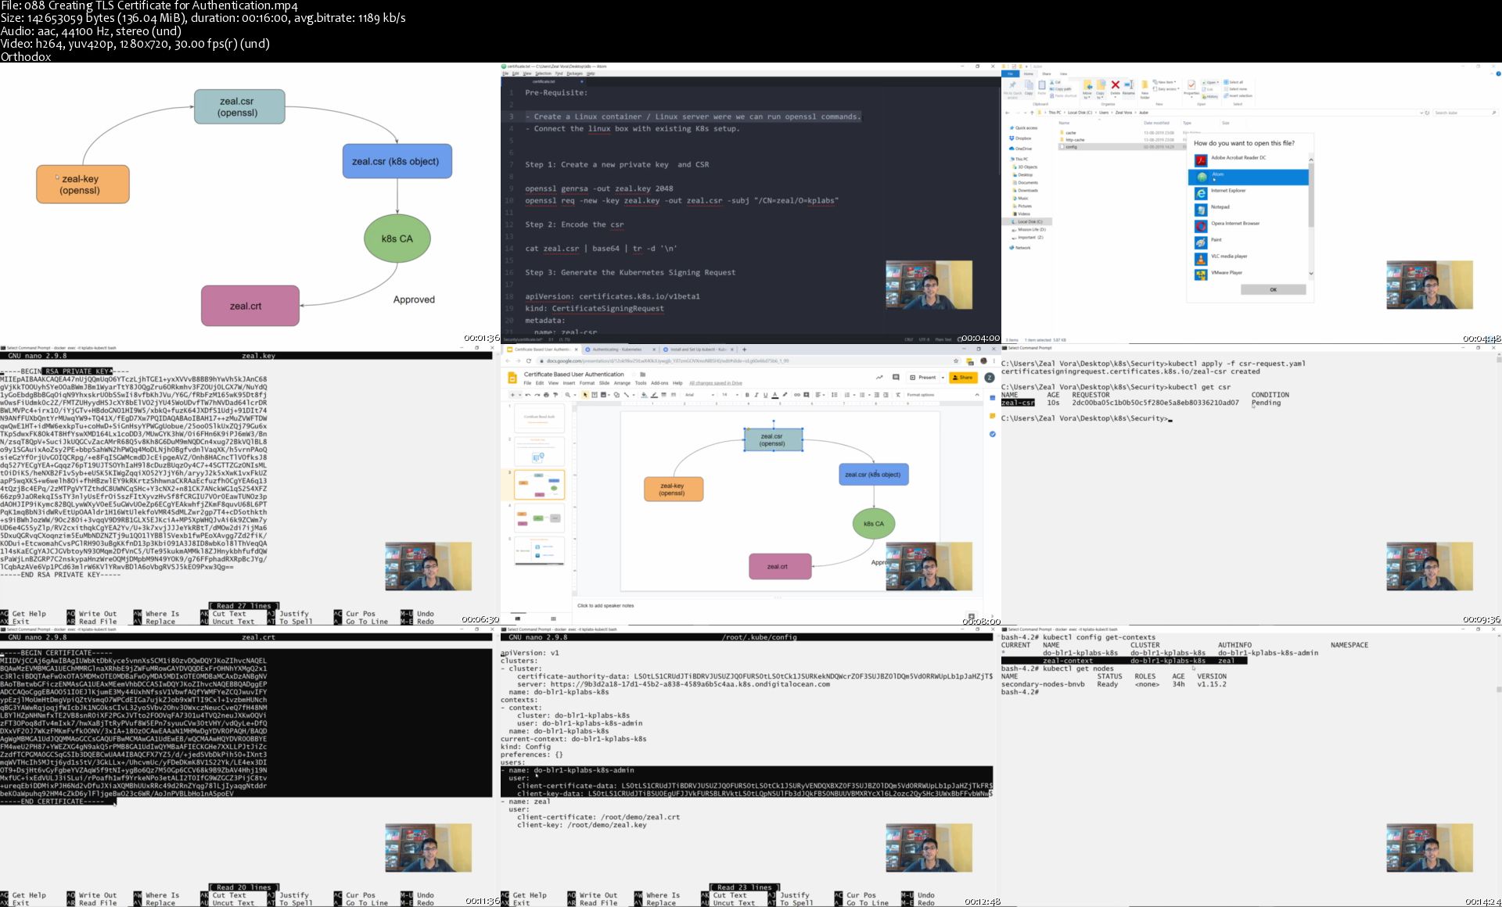The height and width of the screenshot is (907, 1502).
Task: Click the print icon in Google Slides
Action: tap(546, 395)
